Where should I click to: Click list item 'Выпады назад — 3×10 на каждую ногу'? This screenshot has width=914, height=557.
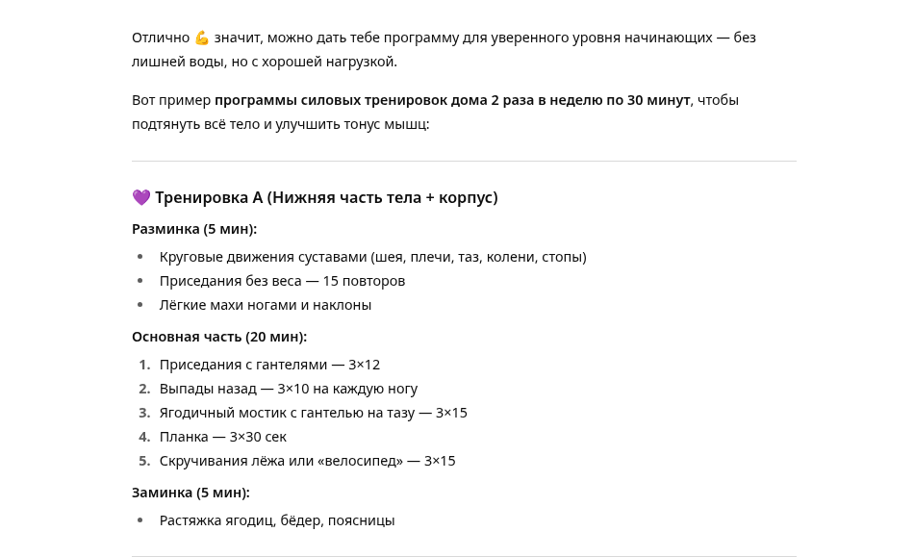[x=289, y=389]
